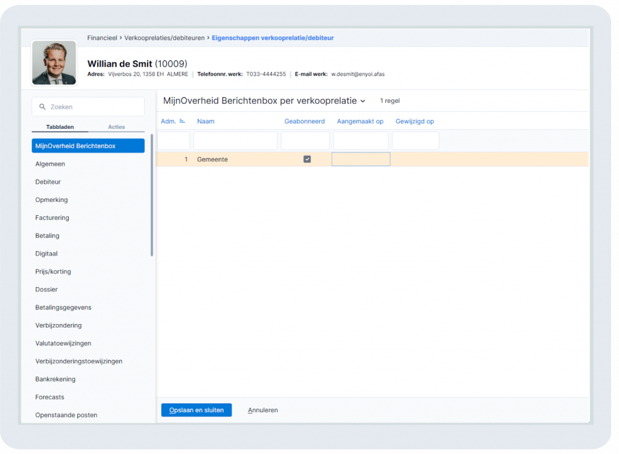Toggle the Geabonneerd checkbox for Gemeente

point(307,159)
